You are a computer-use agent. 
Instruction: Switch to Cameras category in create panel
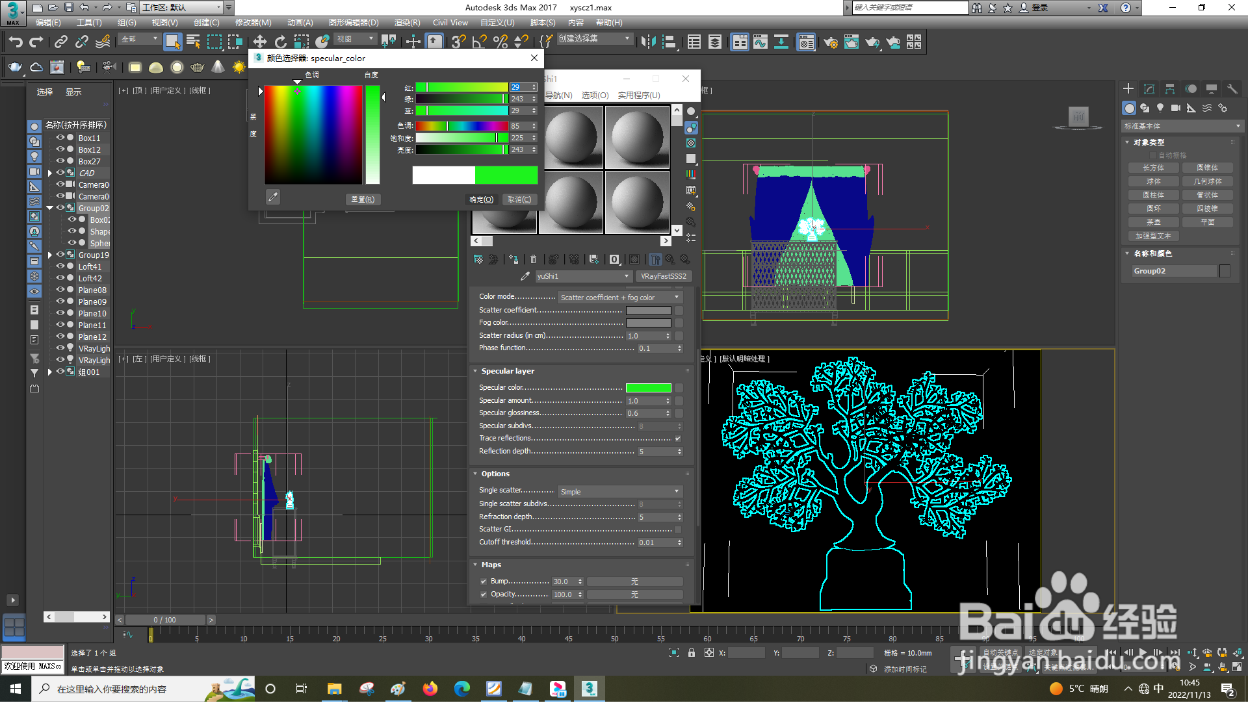pyautogui.click(x=1176, y=109)
